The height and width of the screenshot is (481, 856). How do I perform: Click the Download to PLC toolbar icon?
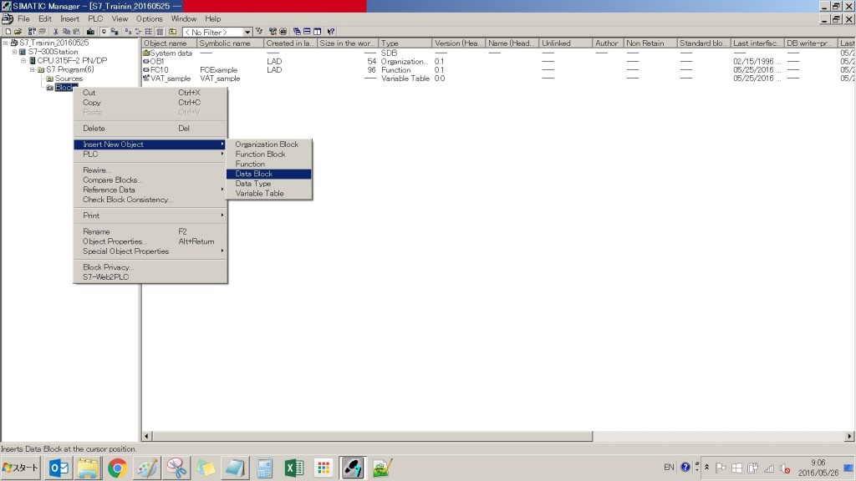tap(90, 32)
